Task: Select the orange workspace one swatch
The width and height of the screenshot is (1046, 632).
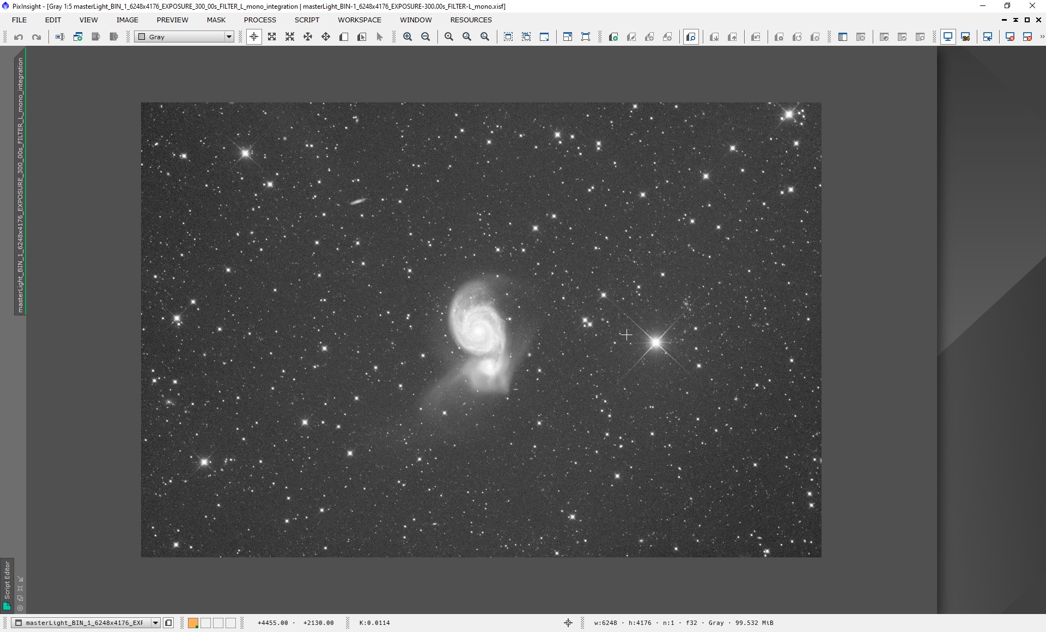Action: [x=193, y=623]
